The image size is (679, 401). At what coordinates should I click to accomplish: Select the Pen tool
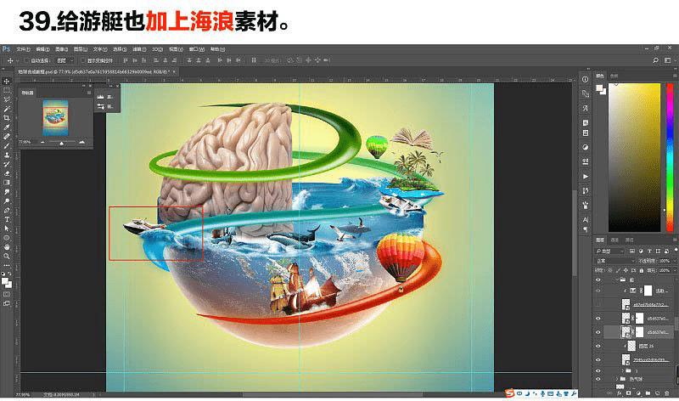click(7, 210)
